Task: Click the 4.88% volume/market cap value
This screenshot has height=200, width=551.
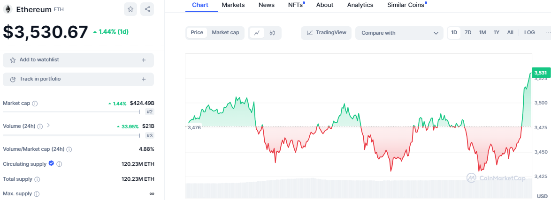Action: coord(146,149)
